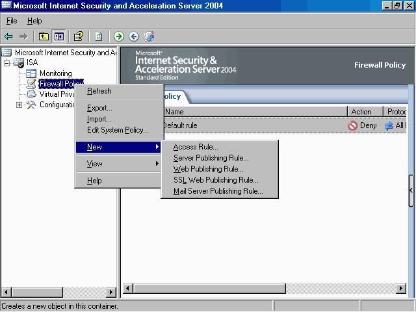
Task: Click the Edit System Policy toolbar icon
Action: pyautogui.click(x=149, y=36)
